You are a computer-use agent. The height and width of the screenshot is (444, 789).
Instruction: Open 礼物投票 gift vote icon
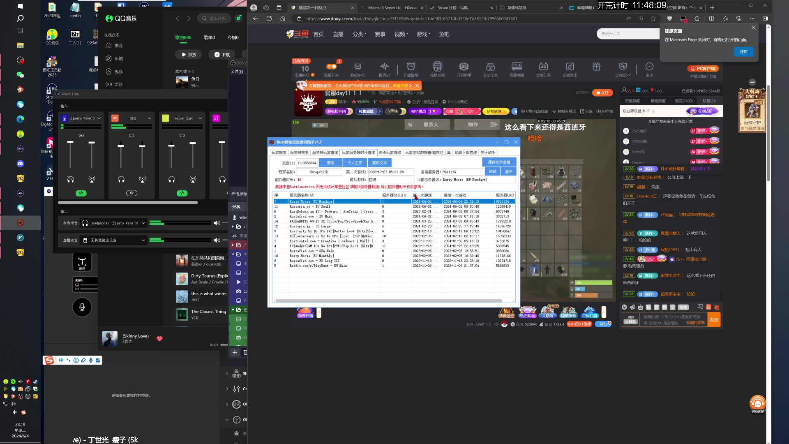437,67
